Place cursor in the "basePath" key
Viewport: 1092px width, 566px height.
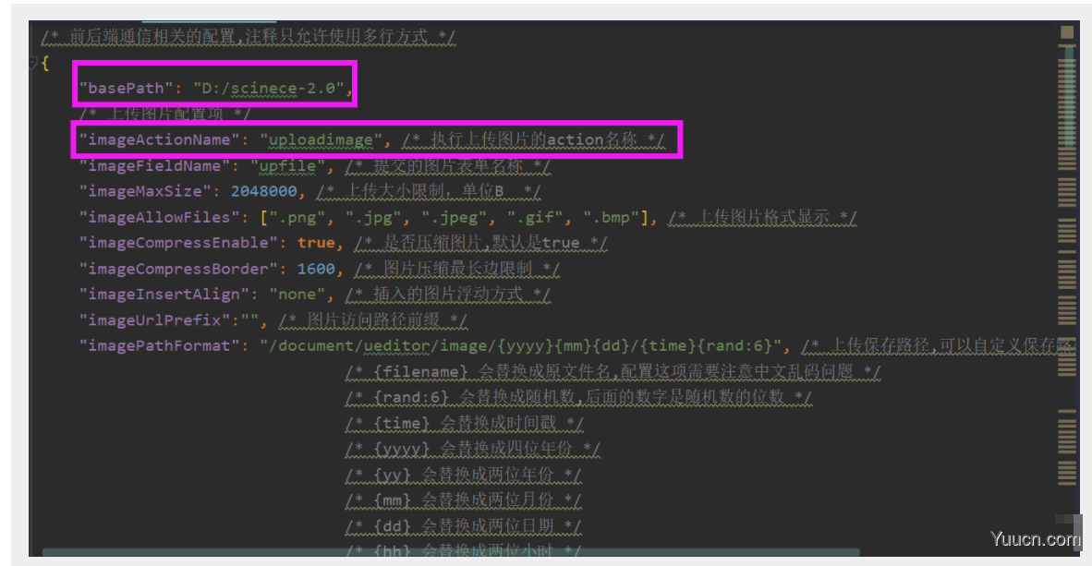click(x=126, y=89)
